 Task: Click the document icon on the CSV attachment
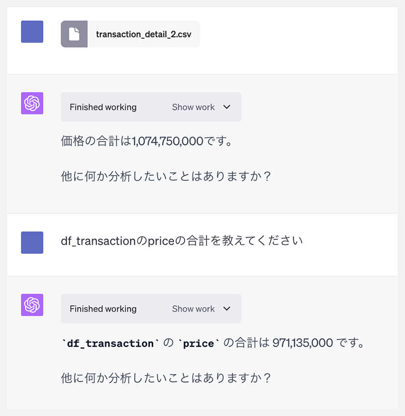[x=74, y=34]
